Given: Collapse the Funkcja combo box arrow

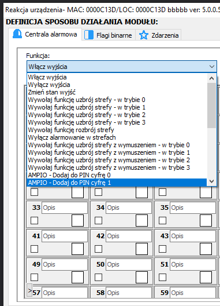Looking at the screenshot, I should [212, 67].
